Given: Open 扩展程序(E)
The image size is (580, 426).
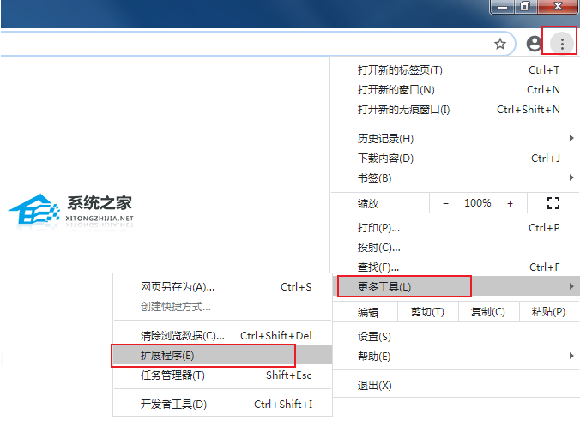Looking at the screenshot, I should (223, 355).
